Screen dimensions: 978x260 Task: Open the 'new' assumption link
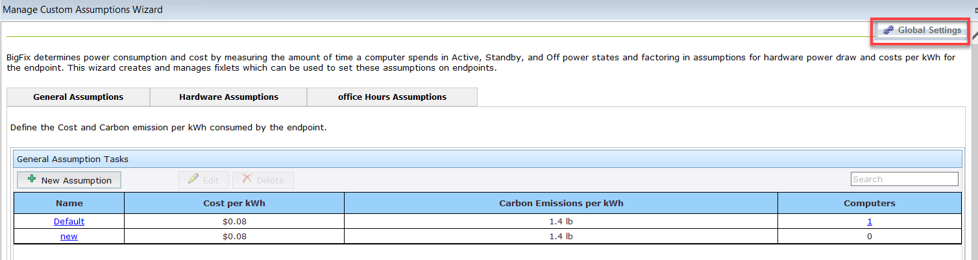(69, 237)
